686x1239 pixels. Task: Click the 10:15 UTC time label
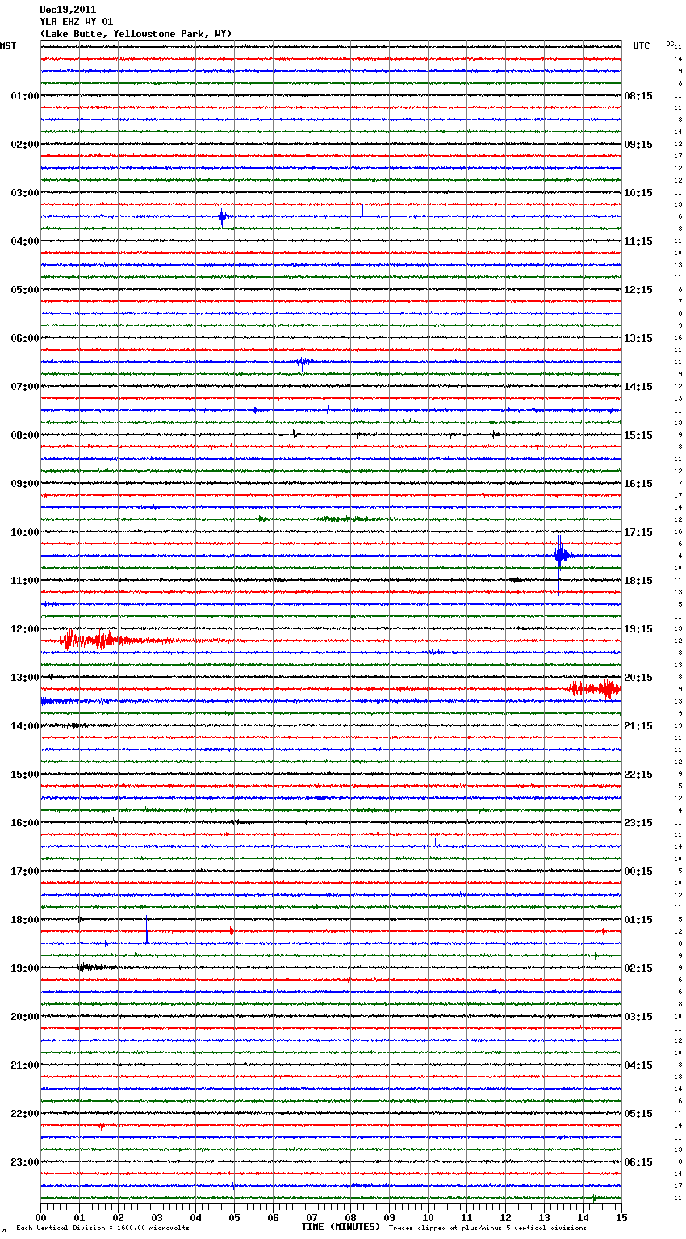(x=638, y=193)
